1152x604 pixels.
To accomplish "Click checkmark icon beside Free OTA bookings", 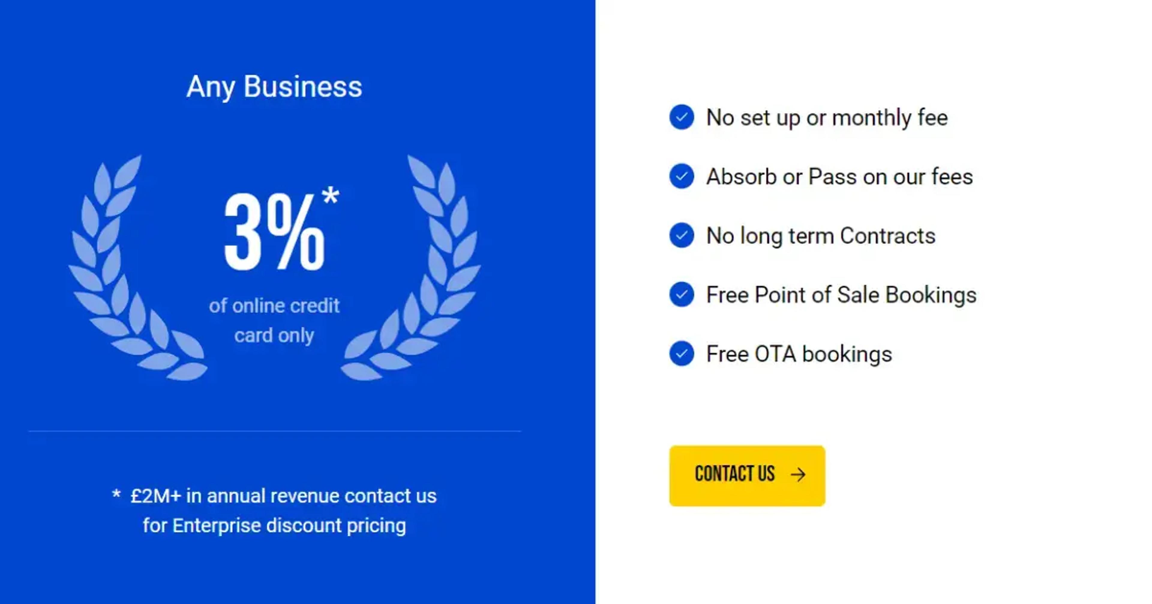I will pos(682,353).
